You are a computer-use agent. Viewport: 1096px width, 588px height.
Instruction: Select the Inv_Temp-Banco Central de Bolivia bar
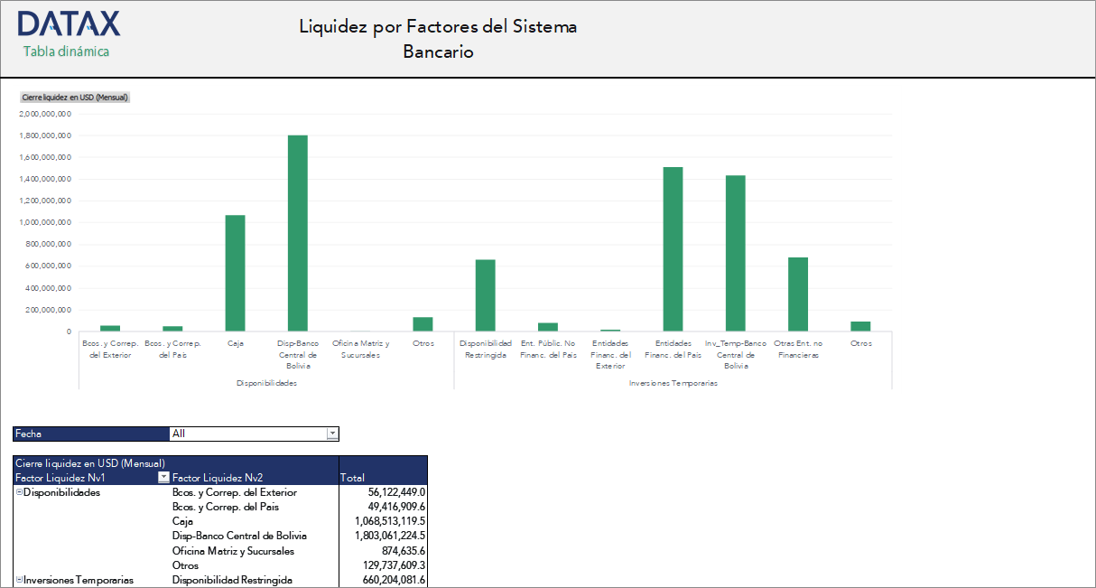tap(736, 253)
